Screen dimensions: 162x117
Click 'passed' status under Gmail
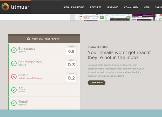pyautogui.click(x=22, y=105)
